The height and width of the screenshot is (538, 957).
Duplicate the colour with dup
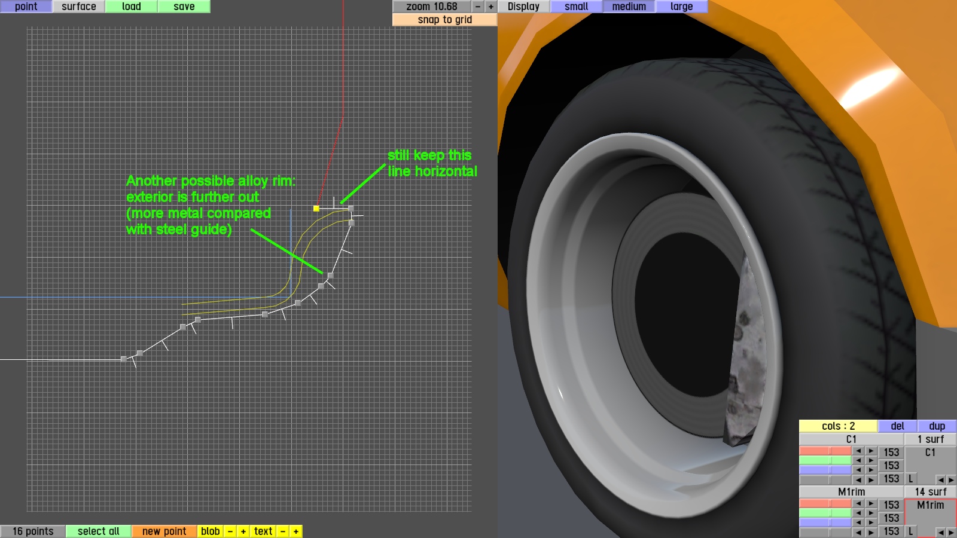pos(937,426)
